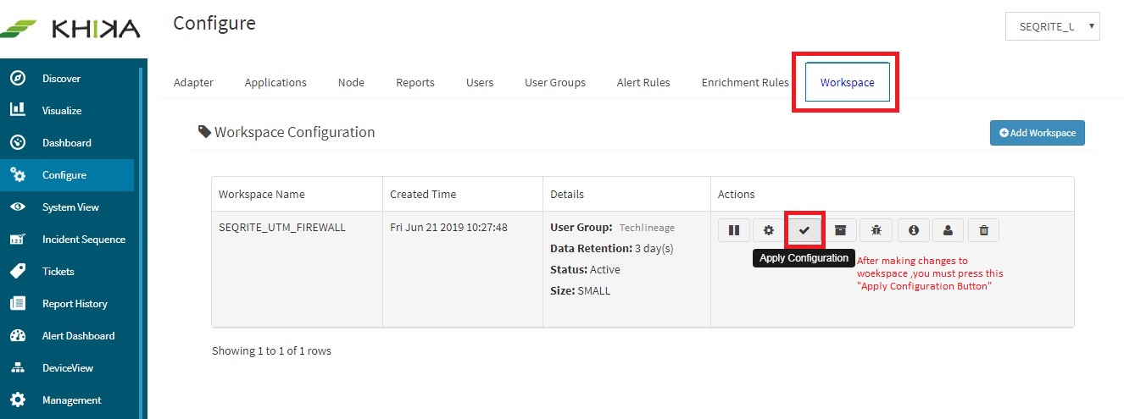Click the Add Workspace button

[x=1038, y=133]
